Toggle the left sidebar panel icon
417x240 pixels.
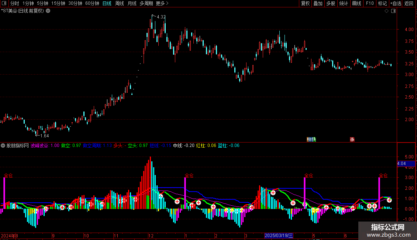(4, 3)
